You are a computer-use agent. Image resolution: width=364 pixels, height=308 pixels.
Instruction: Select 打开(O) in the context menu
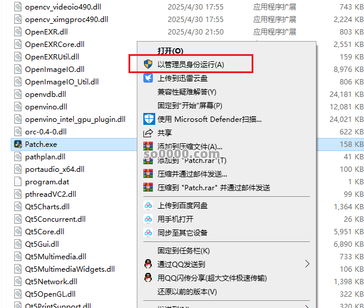[170, 51]
